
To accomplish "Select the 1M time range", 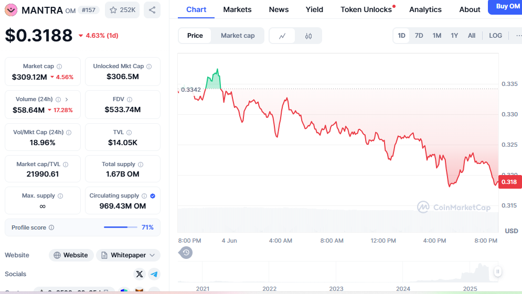I will pyautogui.click(x=437, y=36).
